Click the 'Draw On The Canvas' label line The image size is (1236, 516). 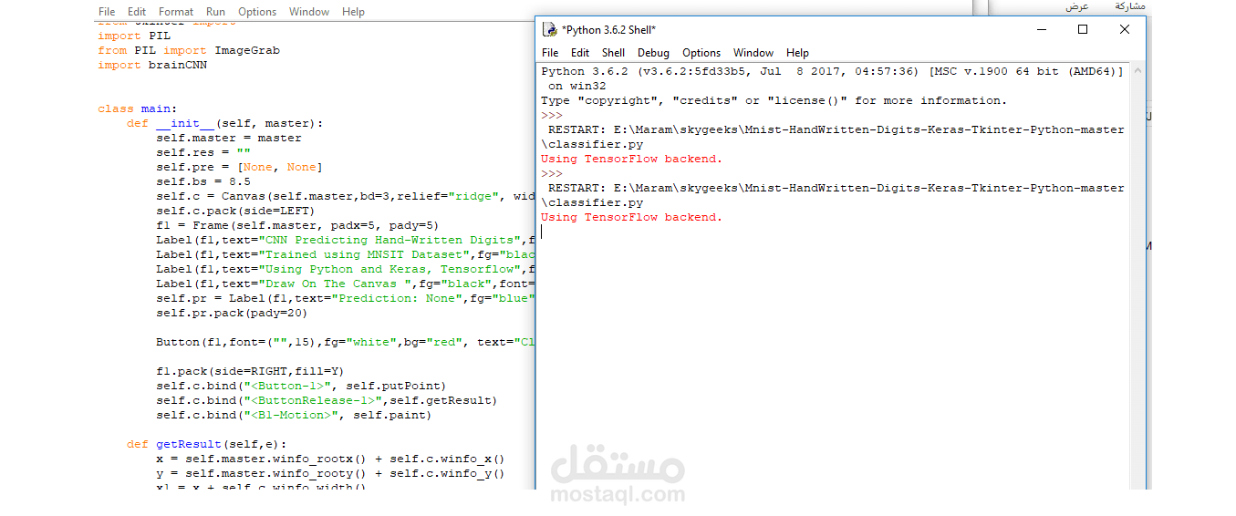[x=345, y=284]
